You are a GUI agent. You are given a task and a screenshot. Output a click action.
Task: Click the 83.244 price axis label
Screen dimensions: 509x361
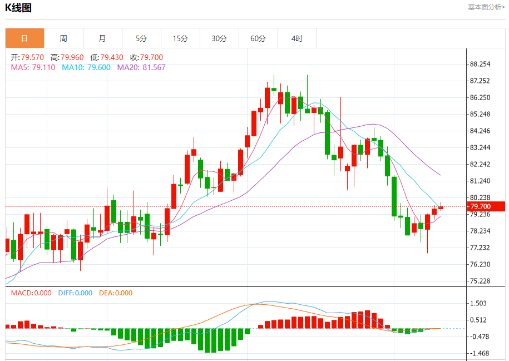[x=480, y=147]
